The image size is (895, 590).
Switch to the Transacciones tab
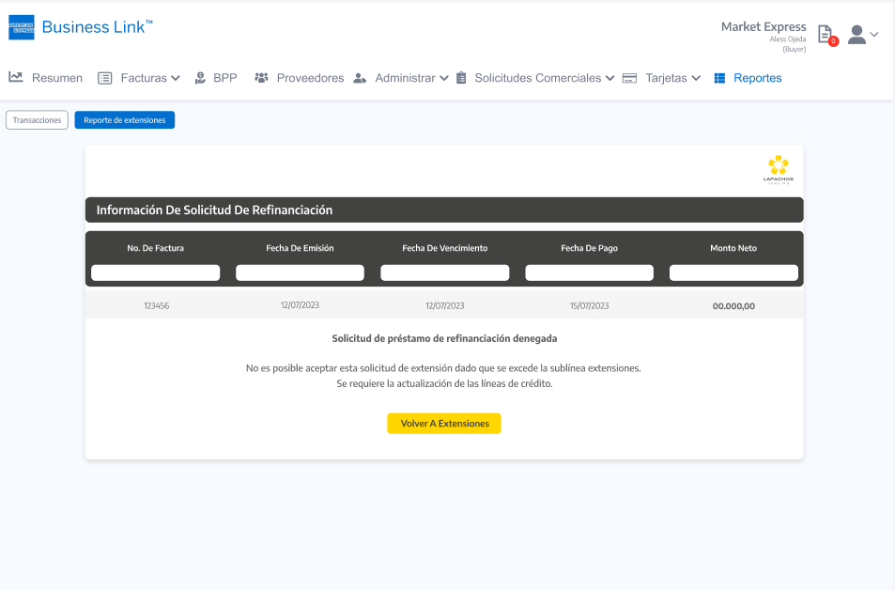pos(37,120)
